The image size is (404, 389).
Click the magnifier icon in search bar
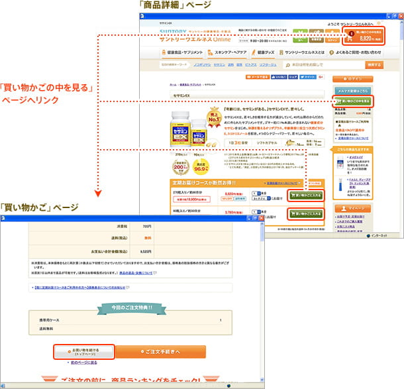pyautogui.click(x=288, y=65)
